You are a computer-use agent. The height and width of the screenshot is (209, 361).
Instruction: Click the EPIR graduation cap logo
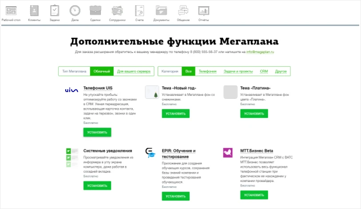point(151,153)
